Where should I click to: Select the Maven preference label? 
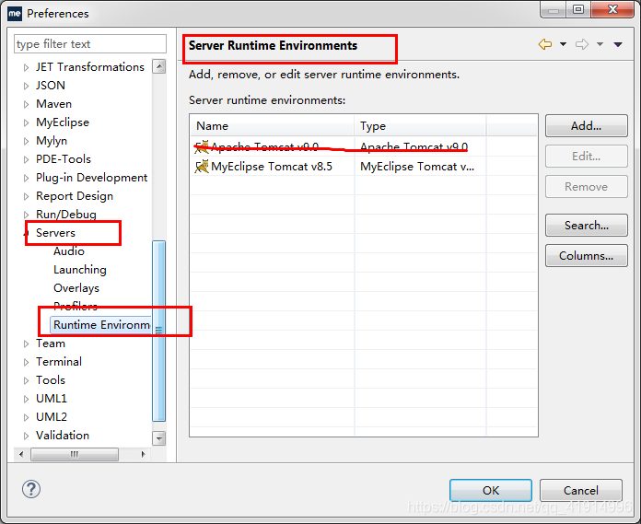53,104
